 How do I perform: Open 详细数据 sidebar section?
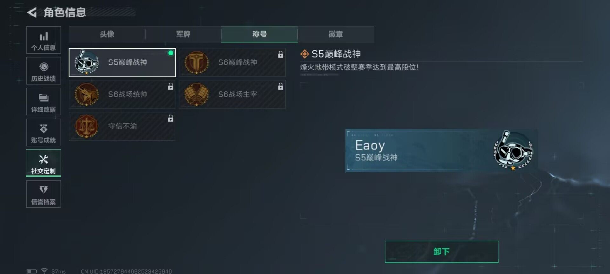(x=44, y=102)
